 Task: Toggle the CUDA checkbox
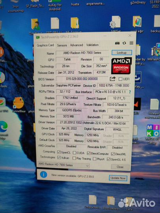(74, 153)
